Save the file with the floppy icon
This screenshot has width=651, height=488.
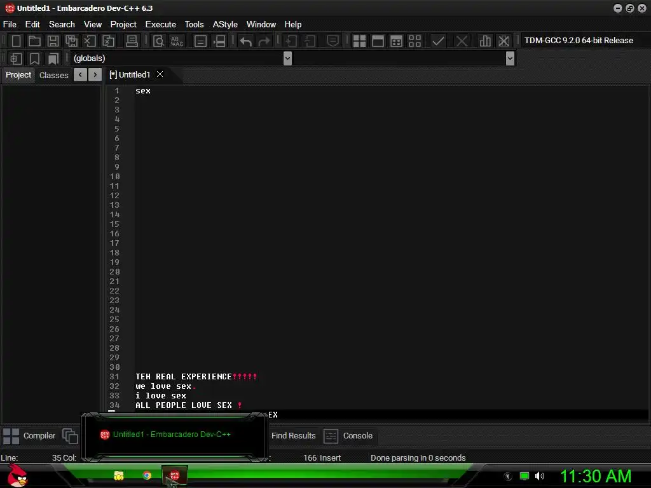pos(53,41)
